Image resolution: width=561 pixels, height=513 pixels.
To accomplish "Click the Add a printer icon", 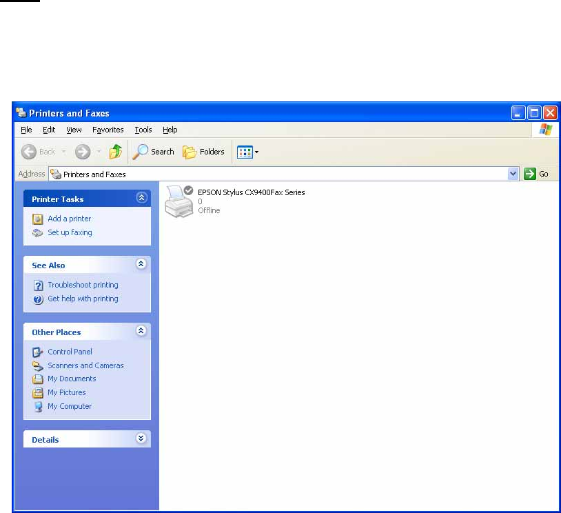I will [x=38, y=219].
